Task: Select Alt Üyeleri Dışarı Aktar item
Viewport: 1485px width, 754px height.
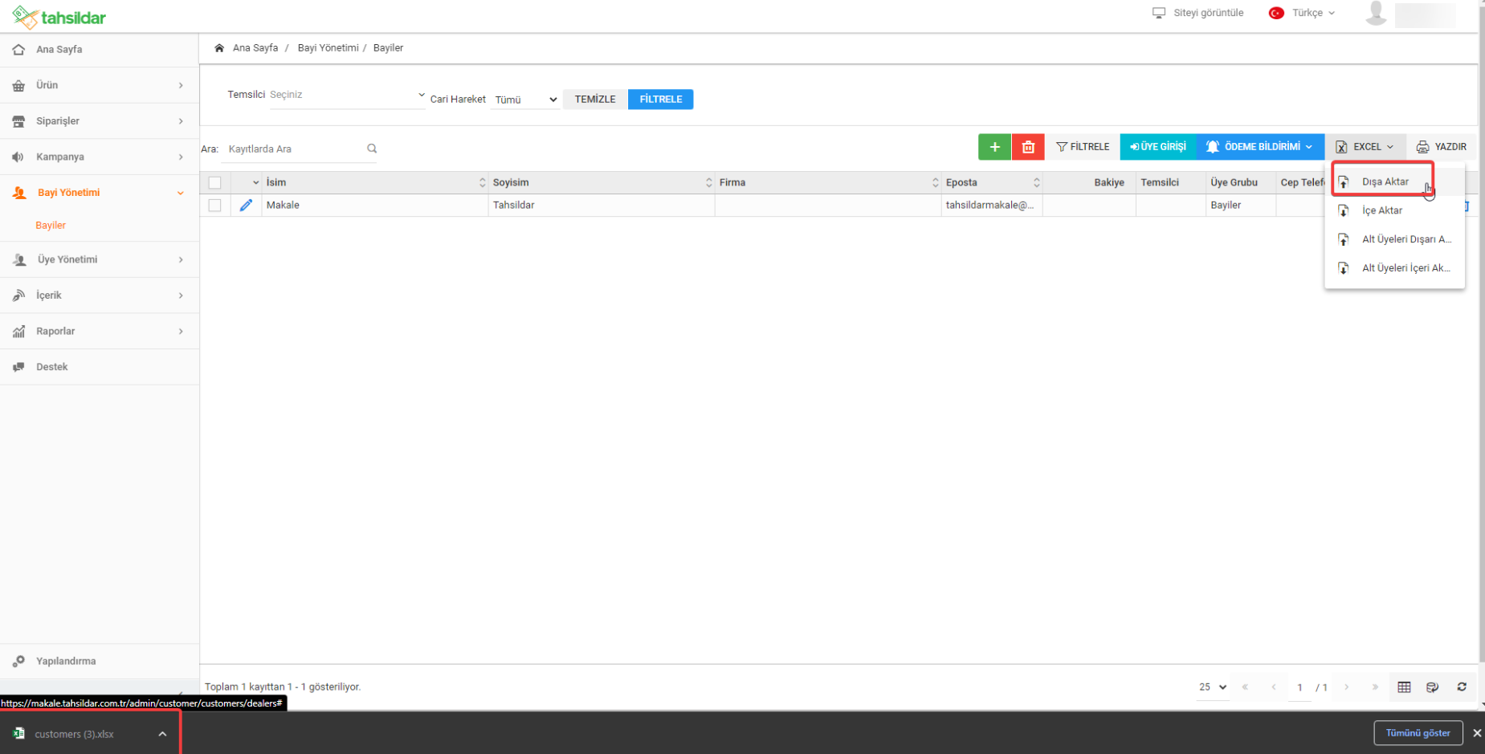Action: [1395, 239]
